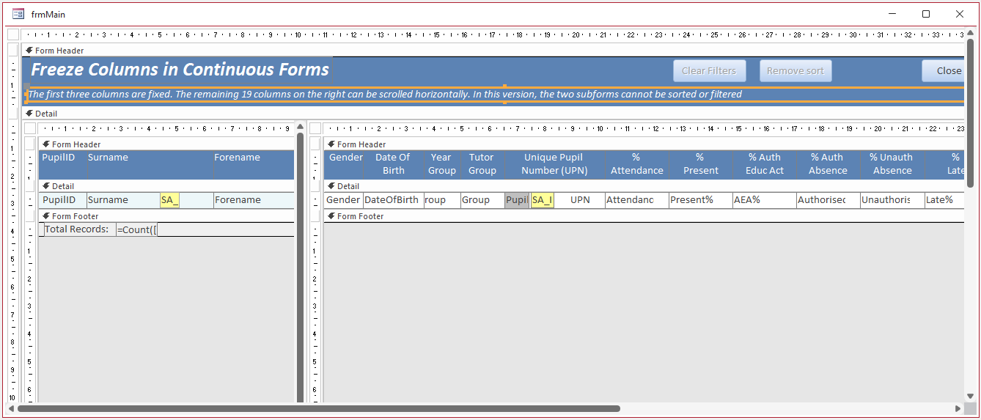The width and height of the screenshot is (981, 420).
Task: Click the left subform's vertical scrollbar
Action: (300, 267)
